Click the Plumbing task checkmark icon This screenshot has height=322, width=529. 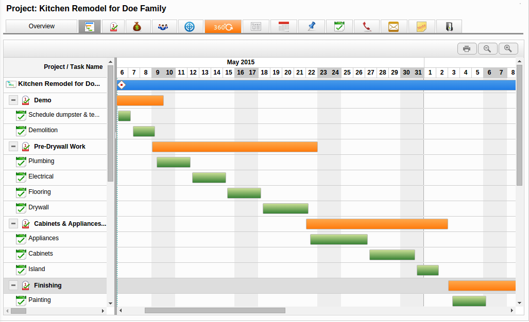(21, 162)
